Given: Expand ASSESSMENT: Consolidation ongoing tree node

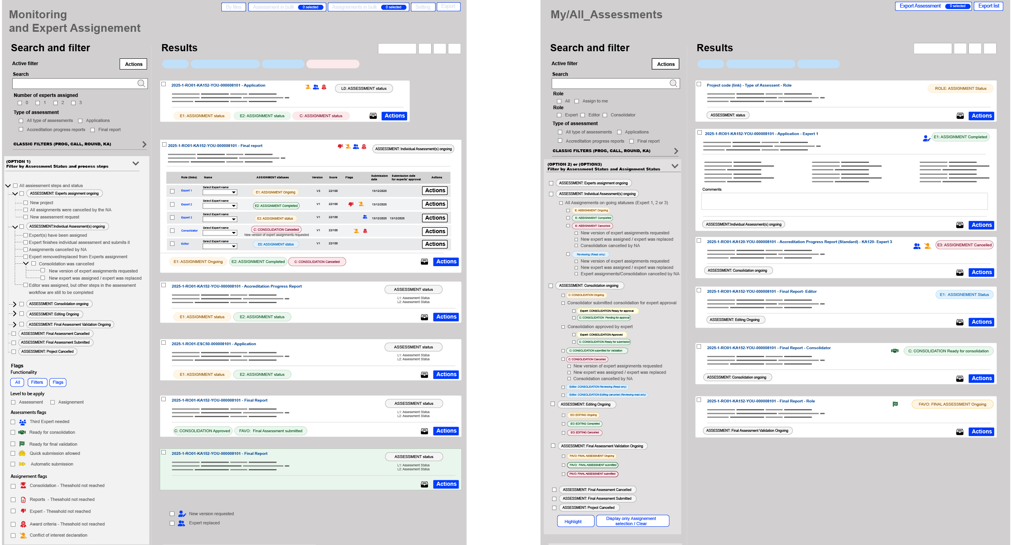Looking at the screenshot, I should click(14, 304).
